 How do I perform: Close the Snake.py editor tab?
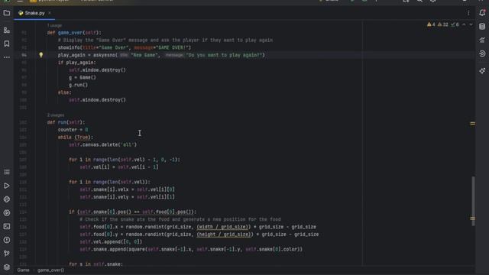click(x=50, y=13)
